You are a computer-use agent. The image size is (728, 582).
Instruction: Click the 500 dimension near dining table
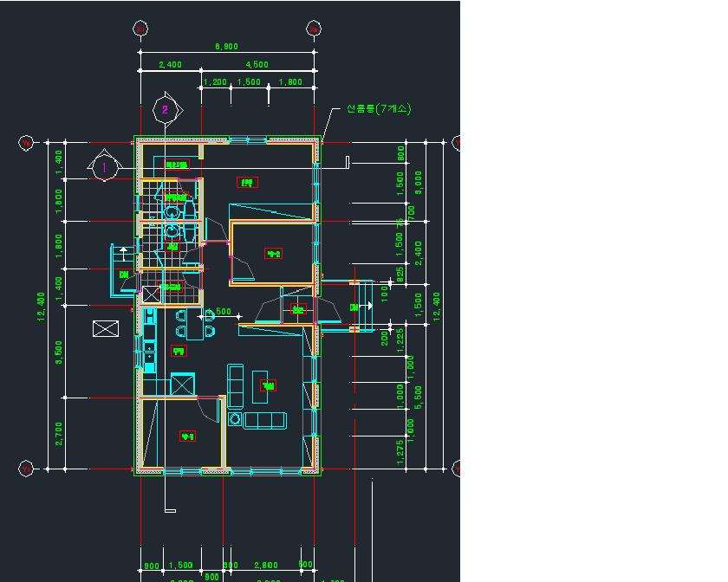[221, 312]
